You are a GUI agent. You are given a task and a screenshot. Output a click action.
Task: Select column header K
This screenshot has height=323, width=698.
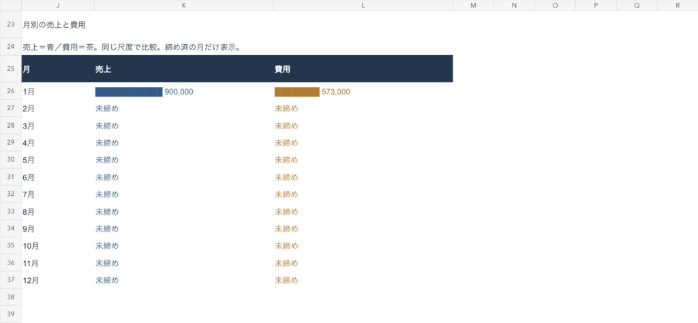point(184,5)
